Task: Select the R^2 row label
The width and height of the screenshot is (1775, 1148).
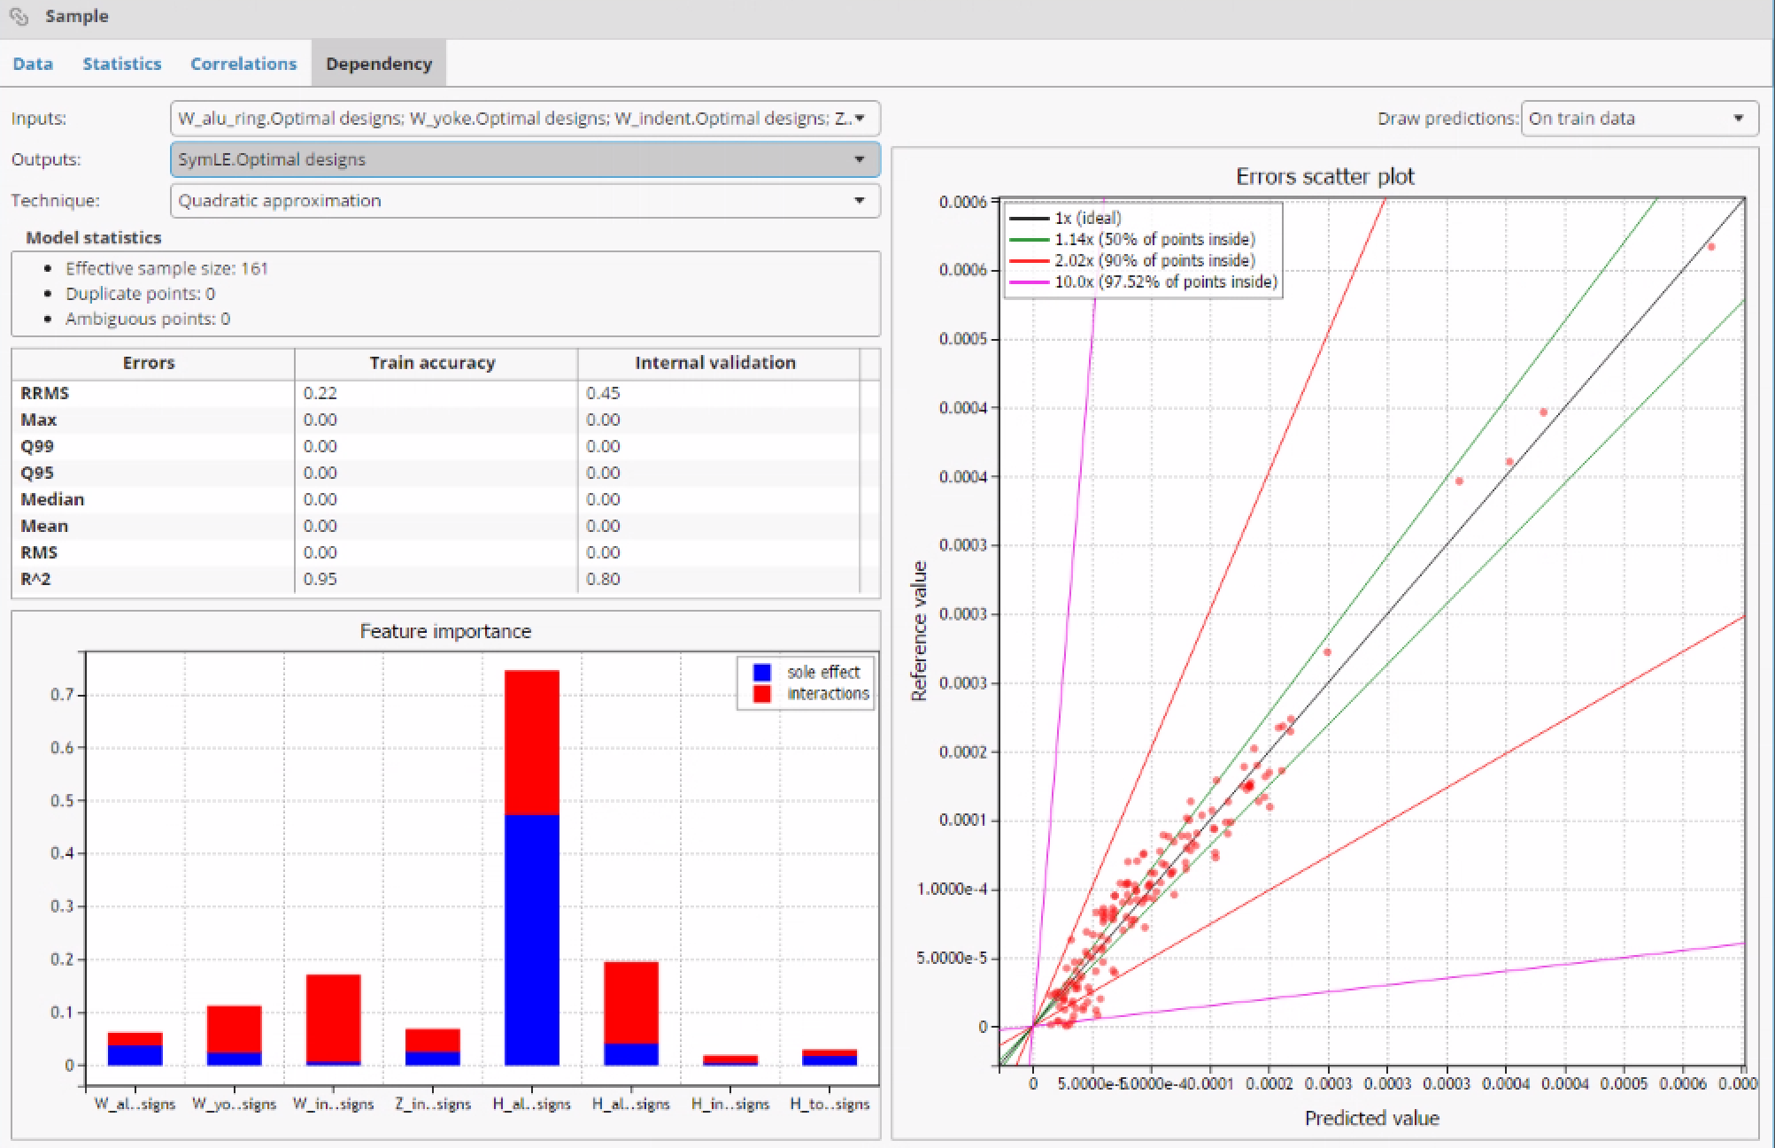Action: [35, 579]
